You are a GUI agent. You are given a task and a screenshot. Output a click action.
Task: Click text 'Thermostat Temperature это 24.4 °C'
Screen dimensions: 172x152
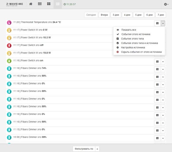(41, 22)
